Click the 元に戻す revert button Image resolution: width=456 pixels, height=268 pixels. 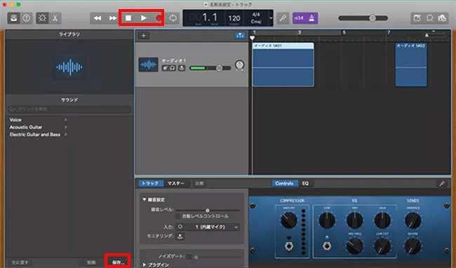point(20,262)
